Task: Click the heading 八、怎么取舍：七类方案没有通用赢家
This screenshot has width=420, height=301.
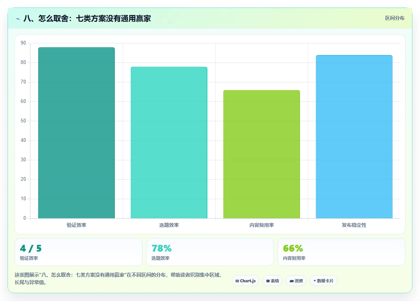Action: click(87, 18)
